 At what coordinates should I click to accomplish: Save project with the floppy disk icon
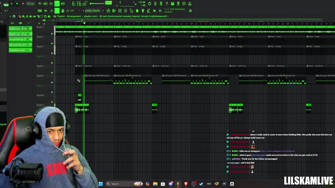(172, 4)
